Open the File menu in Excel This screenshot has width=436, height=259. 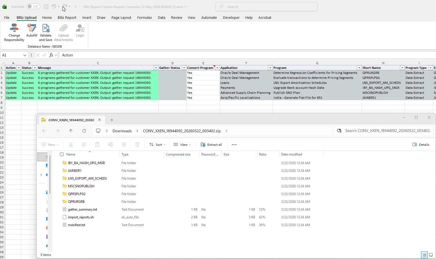coord(7,17)
